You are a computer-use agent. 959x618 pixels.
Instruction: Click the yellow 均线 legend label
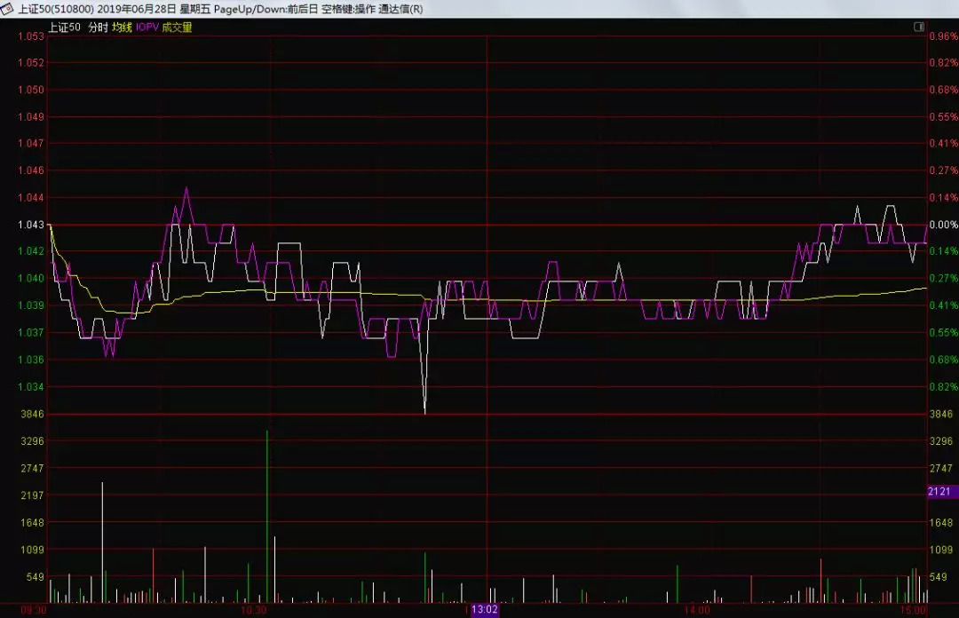(x=122, y=28)
